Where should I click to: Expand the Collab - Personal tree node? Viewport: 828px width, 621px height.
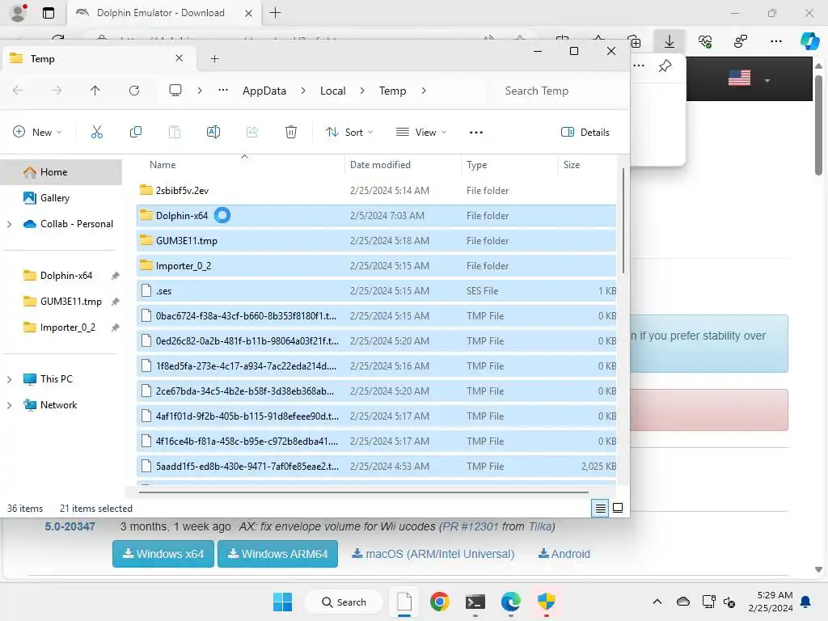[9, 224]
